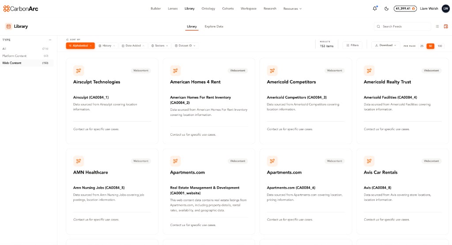Open the Cohorts menu
Viewport: 452px width, 245px height.
tap(228, 9)
